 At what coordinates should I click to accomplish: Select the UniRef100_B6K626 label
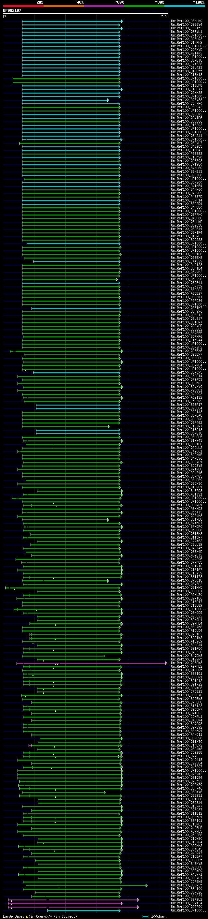(x=187, y=892)
